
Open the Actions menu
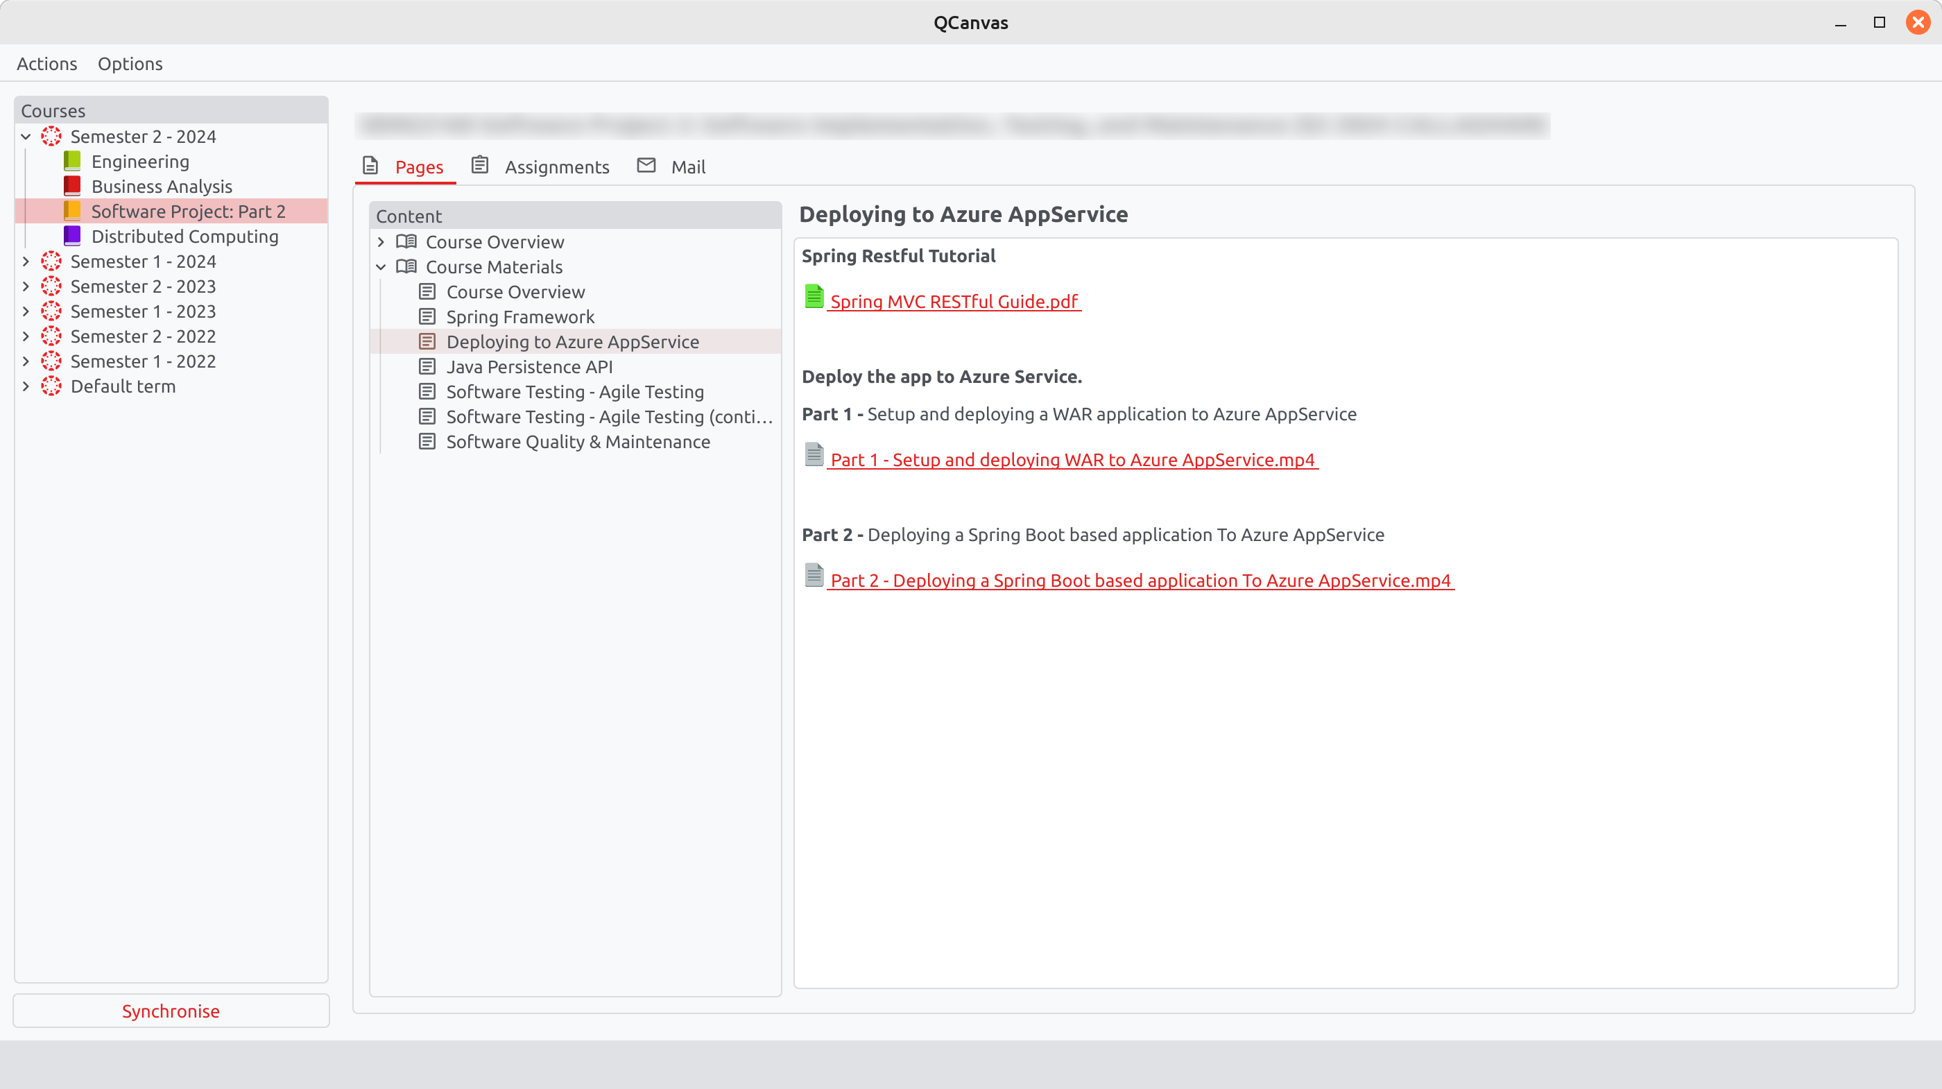click(x=46, y=63)
